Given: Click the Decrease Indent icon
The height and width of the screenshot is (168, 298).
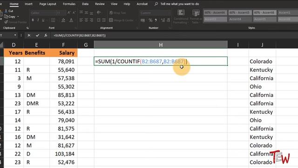Looking at the screenshot, I should [x=98, y=20].
